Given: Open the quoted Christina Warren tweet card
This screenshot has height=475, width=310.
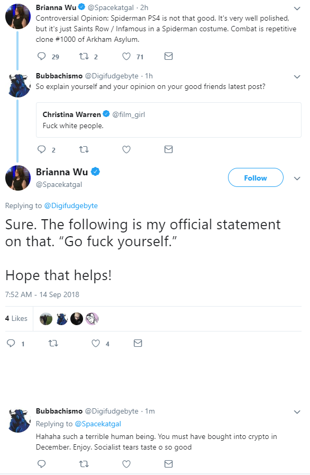Looking at the screenshot, I should click(169, 120).
